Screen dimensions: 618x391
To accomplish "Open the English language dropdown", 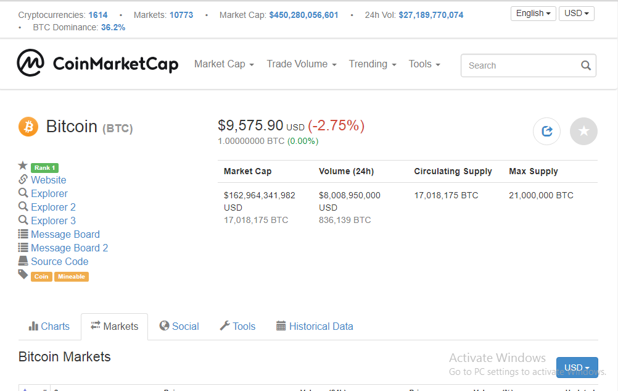I will (x=534, y=14).
